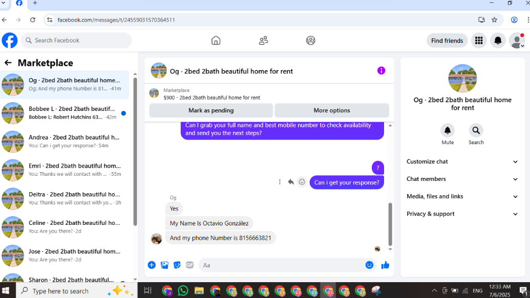This screenshot has height=298, width=530.
Task: Open Jose conversation
Action: 65,256
